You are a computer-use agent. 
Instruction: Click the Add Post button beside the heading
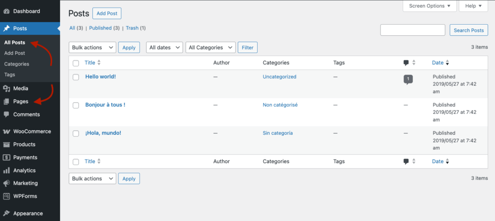coord(107,14)
